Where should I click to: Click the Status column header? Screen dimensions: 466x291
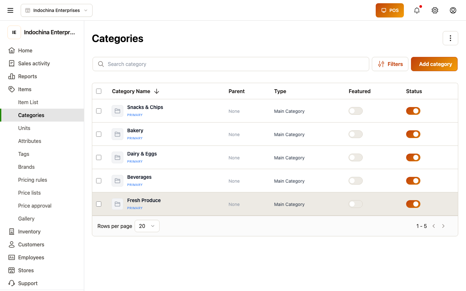click(414, 91)
